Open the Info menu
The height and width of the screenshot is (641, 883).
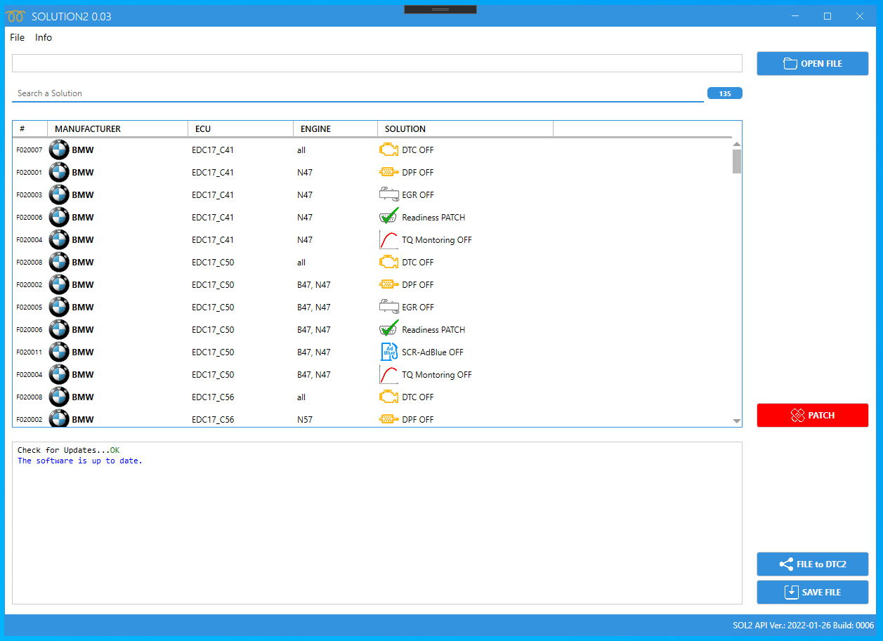point(44,37)
